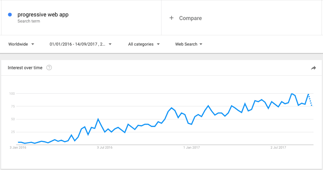Open the Web Search type dropdown
The image size is (323, 170).
pyautogui.click(x=189, y=44)
